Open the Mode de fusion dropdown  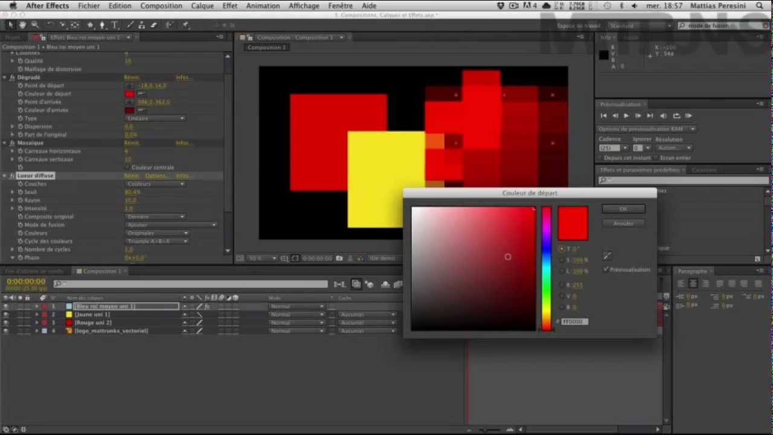click(171, 225)
